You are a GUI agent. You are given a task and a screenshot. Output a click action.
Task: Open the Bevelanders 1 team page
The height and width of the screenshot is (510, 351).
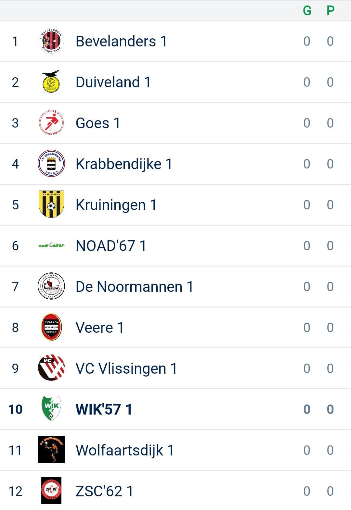coord(121,41)
